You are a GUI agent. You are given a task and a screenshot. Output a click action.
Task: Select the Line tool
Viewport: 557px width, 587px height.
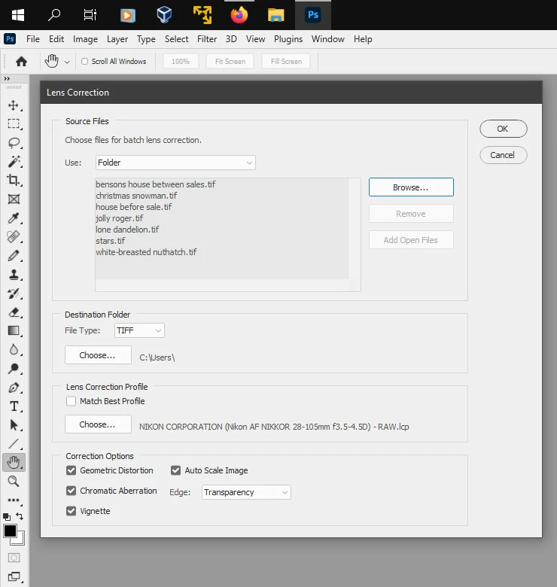point(14,443)
